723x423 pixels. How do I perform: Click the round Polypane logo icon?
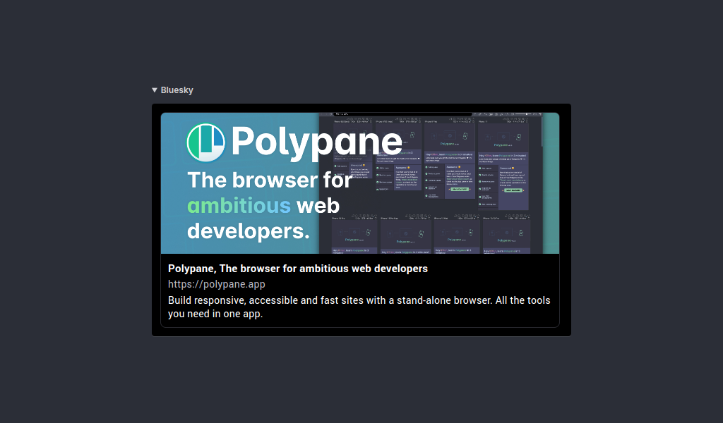pyautogui.click(x=205, y=142)
